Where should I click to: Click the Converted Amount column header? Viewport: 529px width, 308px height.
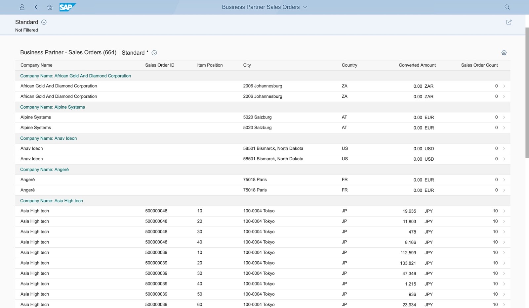(417, 65)
